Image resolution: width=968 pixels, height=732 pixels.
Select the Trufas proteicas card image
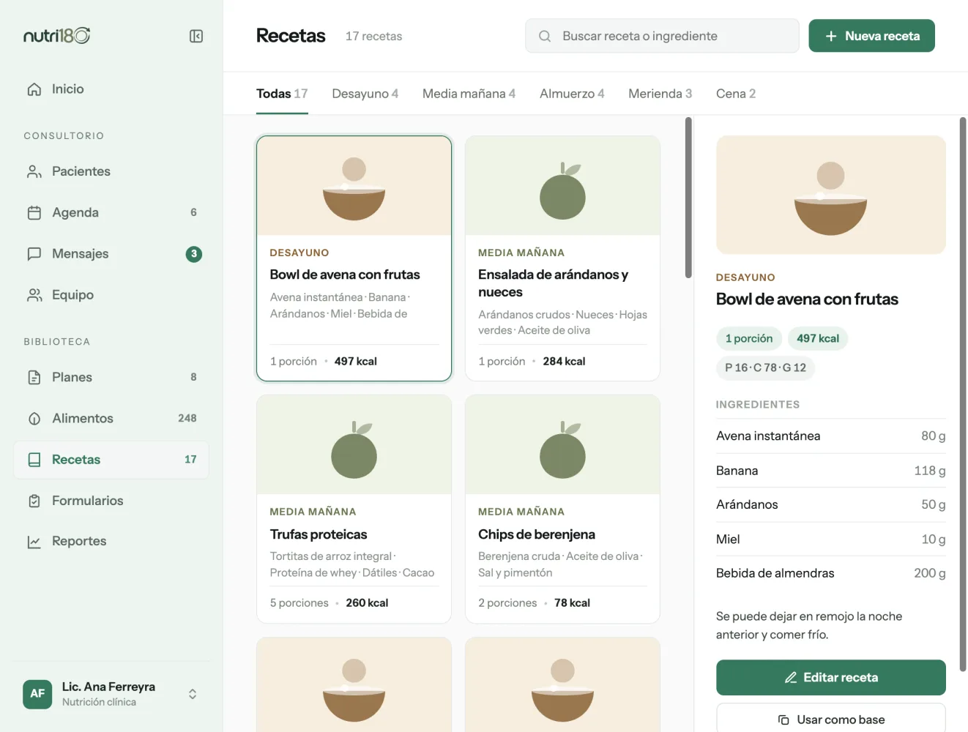(x=354, y=445)
